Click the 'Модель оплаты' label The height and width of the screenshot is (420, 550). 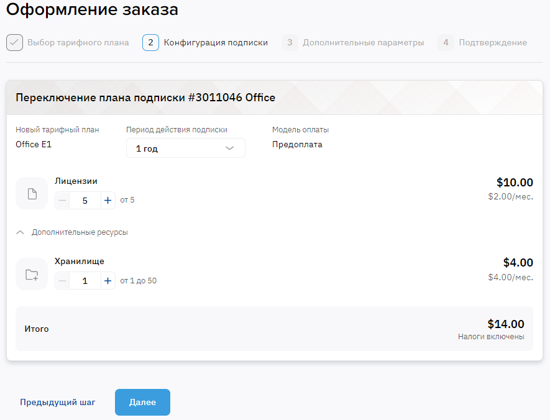tap(301, 130)
